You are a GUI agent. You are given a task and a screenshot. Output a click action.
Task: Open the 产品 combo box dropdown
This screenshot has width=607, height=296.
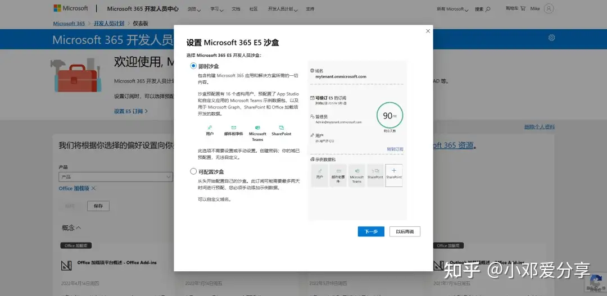116,177
